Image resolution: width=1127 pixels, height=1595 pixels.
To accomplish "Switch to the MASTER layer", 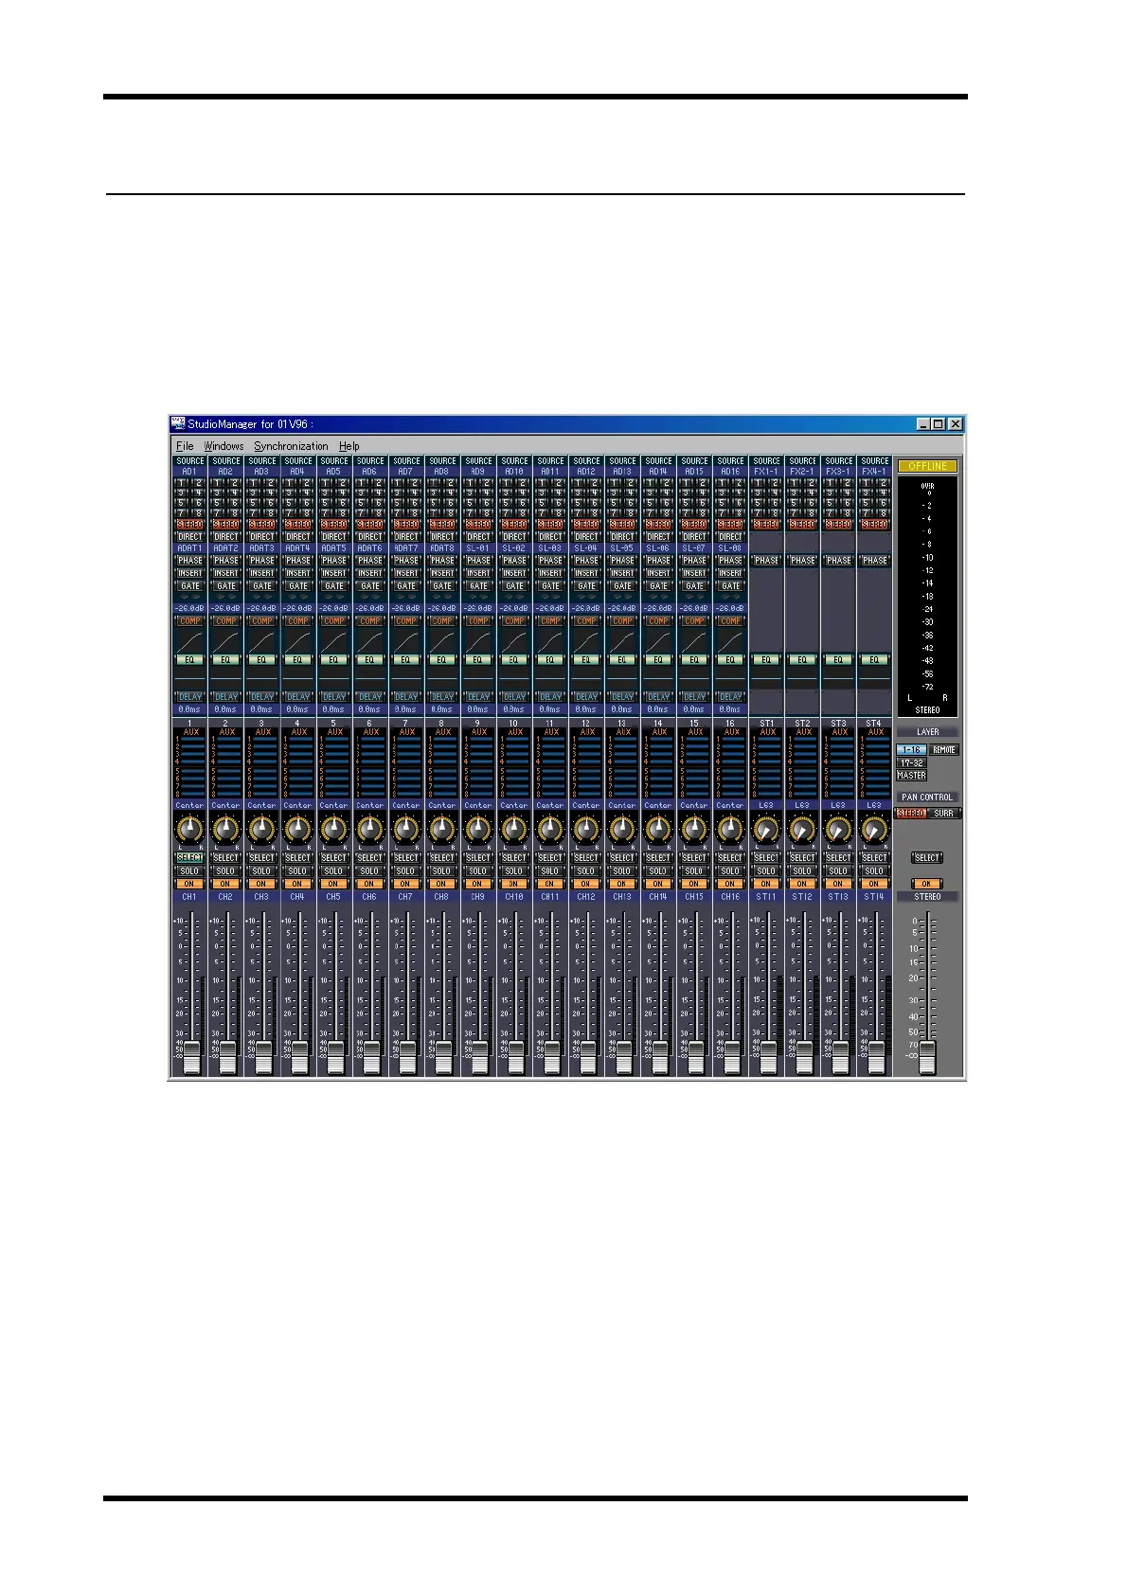I will tap(912, 776).
